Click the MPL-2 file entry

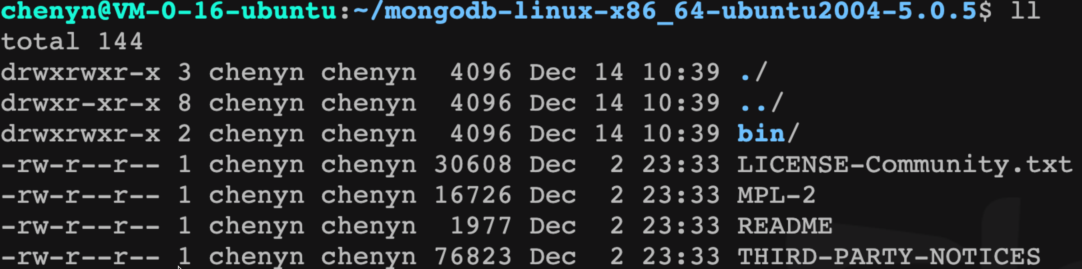(776, 195)
